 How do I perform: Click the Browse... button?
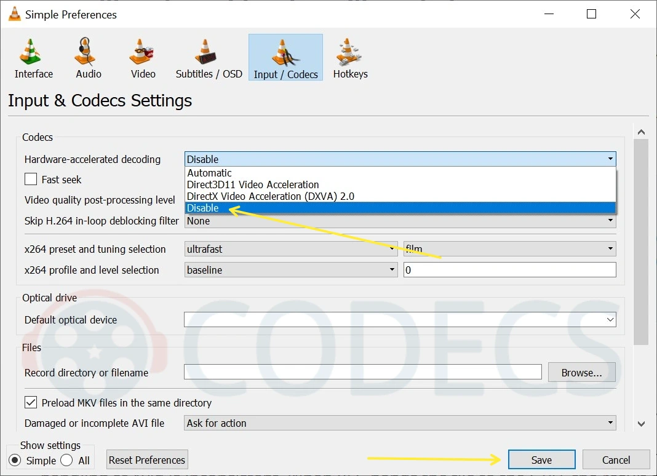click(x=581, y=373)
